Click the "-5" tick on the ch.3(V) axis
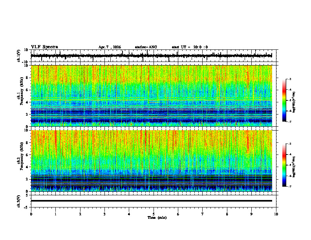 26,207
